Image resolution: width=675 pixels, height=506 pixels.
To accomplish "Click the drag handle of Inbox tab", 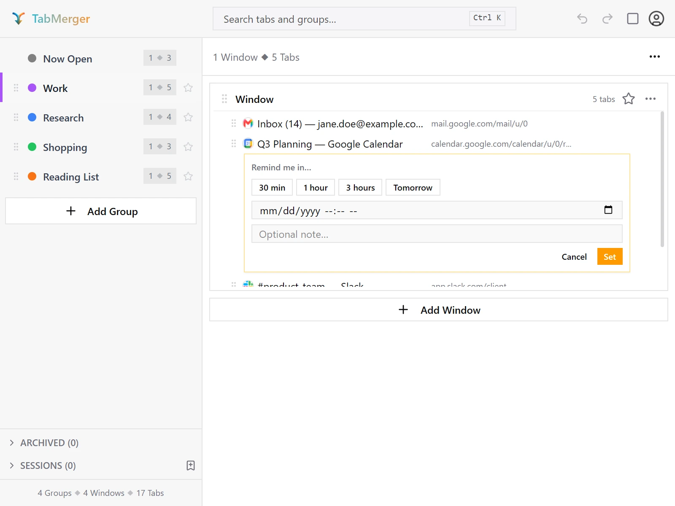I will pyautogui.click(x=234, y=123).
